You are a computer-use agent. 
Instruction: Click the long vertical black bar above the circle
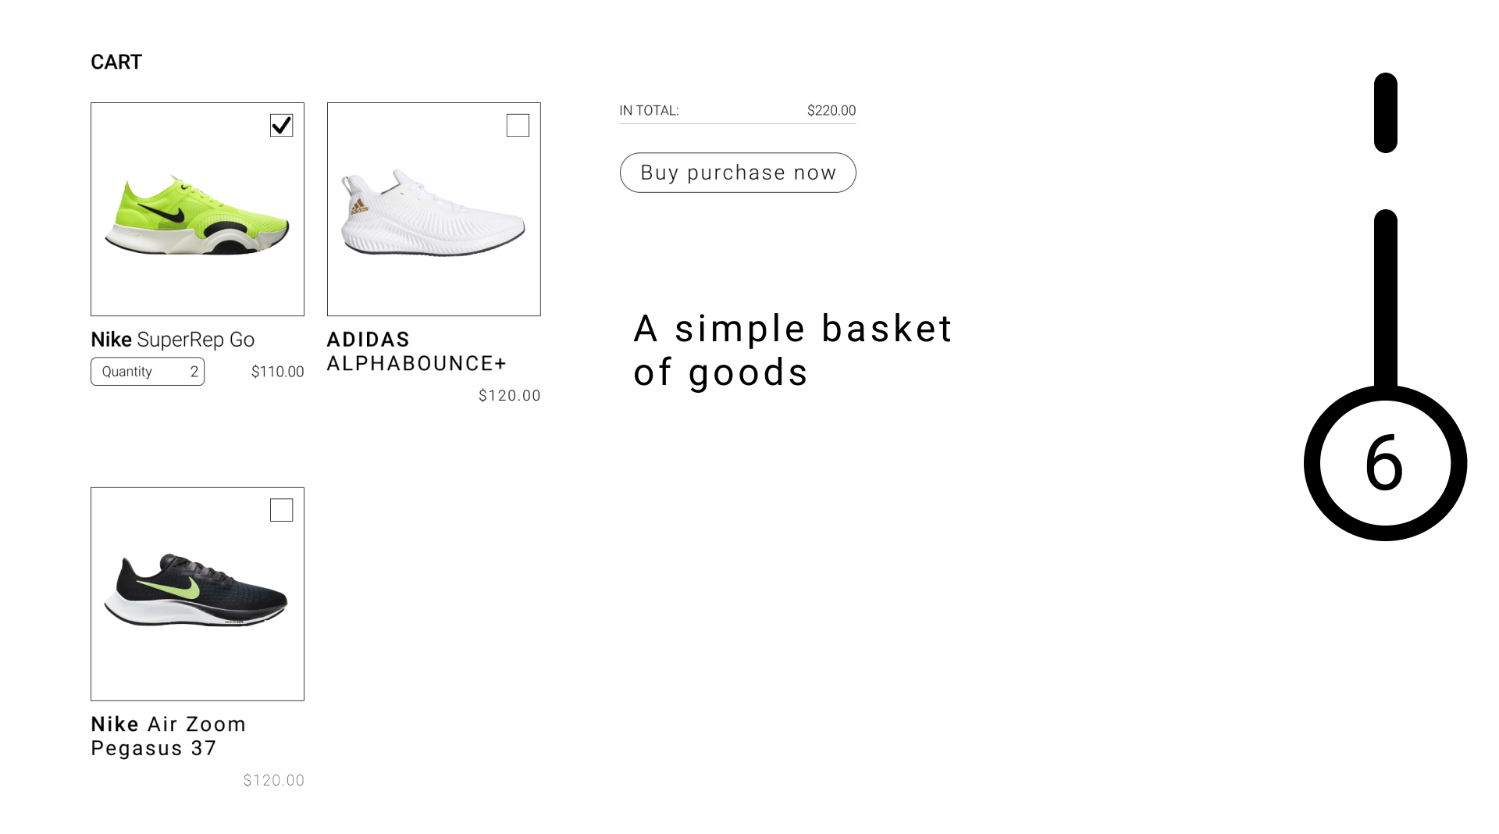click(x=1386, y=297)
